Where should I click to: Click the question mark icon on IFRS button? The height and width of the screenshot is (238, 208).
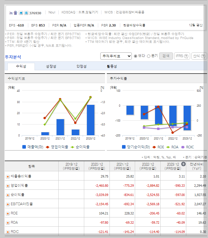(x=186, y=56)
